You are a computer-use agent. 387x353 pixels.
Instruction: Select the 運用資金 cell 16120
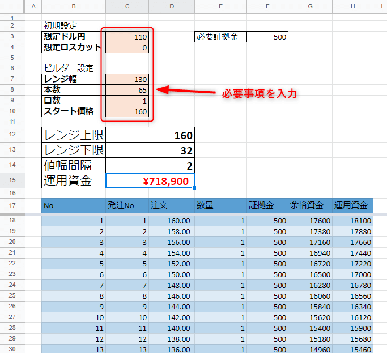(x=352, y=318)
